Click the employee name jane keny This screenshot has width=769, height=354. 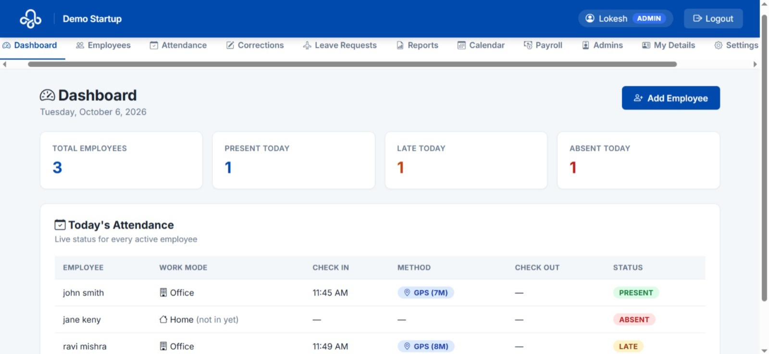[82, 319]
